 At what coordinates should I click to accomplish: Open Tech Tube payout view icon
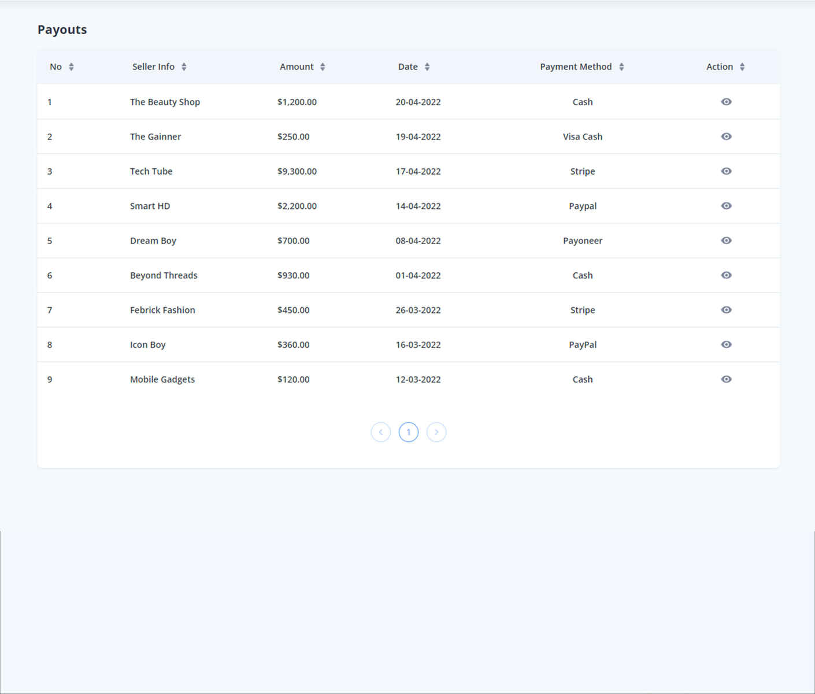click(x=726, y=171)
